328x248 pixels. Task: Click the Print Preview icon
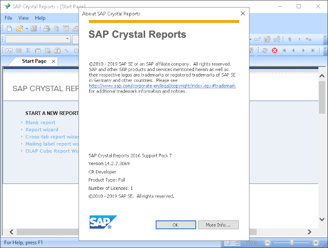[x=56, y=28]
